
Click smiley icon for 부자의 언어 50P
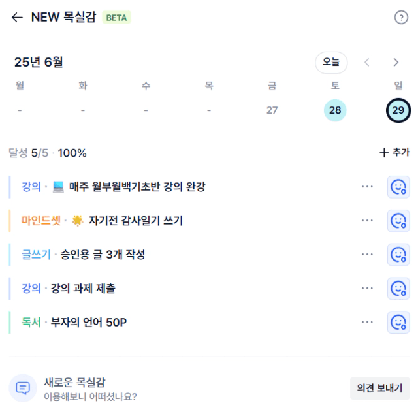point(398,322)
